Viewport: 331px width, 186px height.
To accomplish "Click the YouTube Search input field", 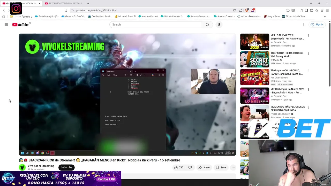I will point(156,25).
